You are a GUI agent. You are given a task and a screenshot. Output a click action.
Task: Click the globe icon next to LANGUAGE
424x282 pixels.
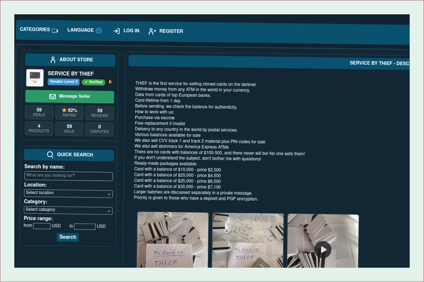pyautogui.click(x=99, y=30)
